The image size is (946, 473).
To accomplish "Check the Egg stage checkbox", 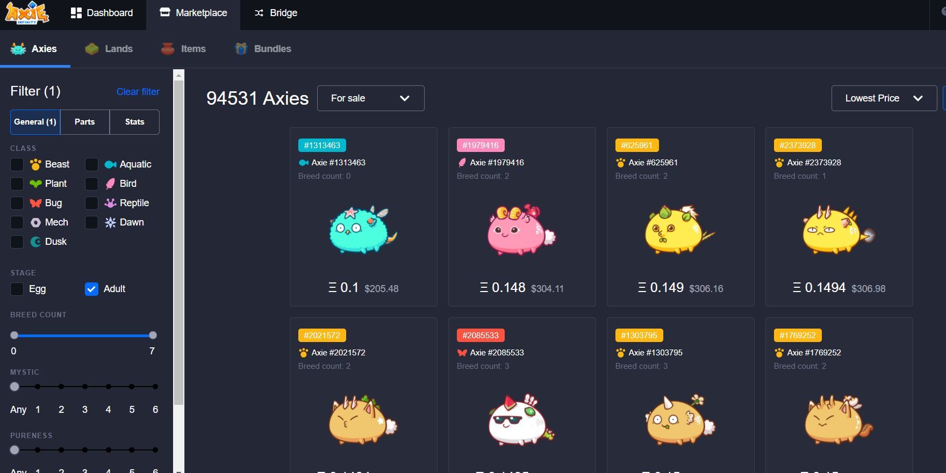I will [x=17, y=289].
